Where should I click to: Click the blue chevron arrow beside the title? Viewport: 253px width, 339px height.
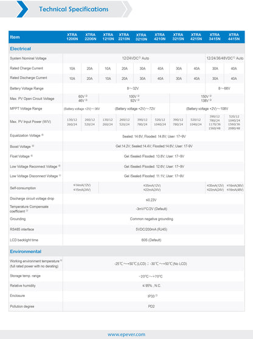tap(23, 9)
